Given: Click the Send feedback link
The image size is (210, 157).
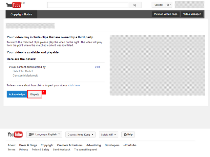Looking at the screenshot, I should tap(62, 149).
